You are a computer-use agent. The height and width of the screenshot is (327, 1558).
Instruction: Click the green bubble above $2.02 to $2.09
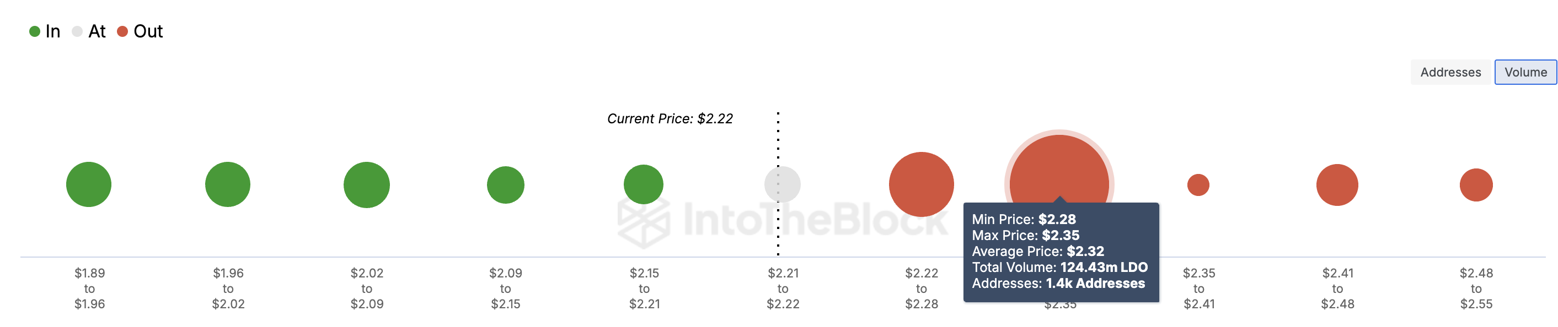point(367,184)
